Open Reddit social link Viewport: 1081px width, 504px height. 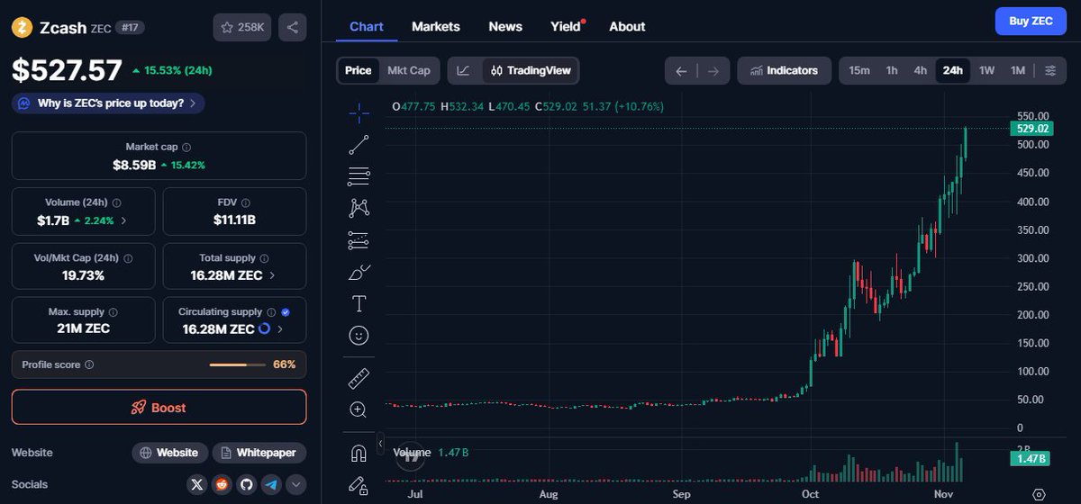222,485
